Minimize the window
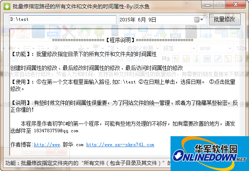 coord(208,5)
